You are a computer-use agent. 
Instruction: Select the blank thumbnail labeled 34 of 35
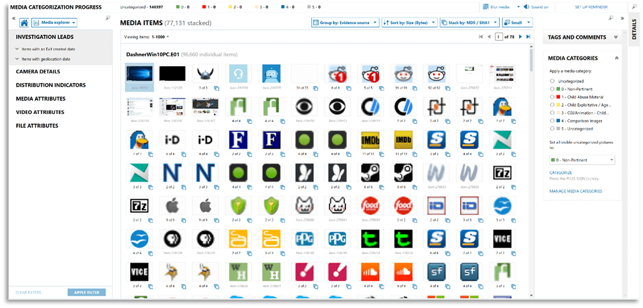[x=304, y=74]
